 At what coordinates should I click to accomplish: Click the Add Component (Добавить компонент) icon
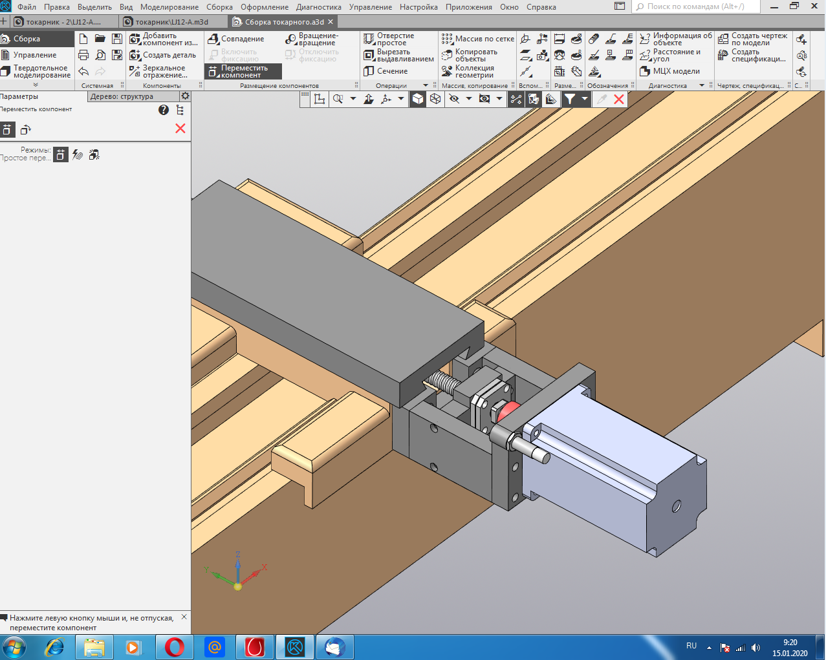[x=135, y=39]
